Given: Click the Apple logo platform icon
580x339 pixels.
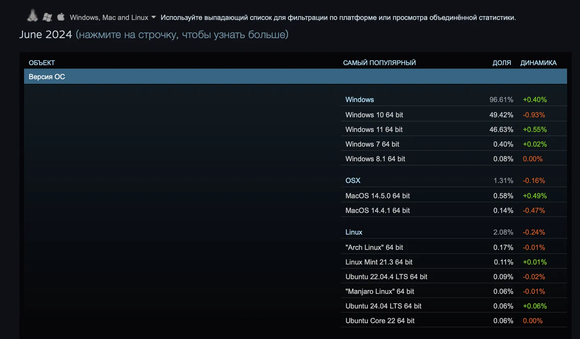Looking at the screenshot, I should [x=61, y=17].
